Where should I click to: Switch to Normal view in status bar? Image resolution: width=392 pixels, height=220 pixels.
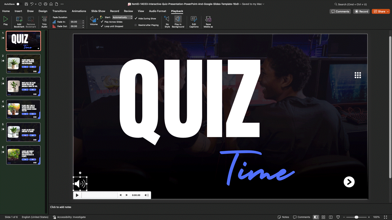[x=316, y=217]
